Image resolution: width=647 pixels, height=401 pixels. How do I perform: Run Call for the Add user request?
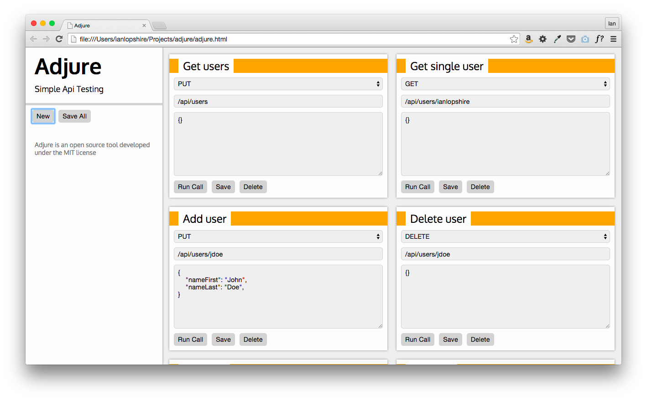coord(190,339)
